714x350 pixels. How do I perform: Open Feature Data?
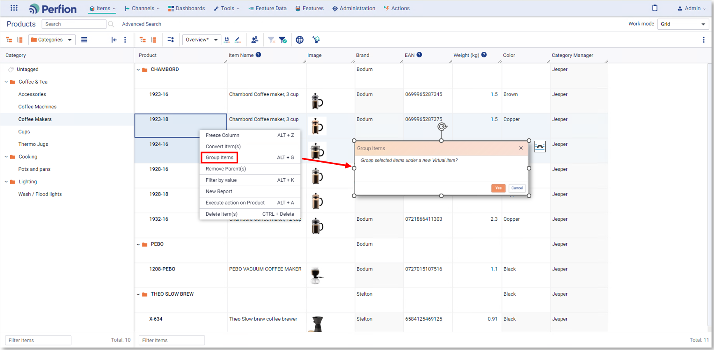click(267, 8)
